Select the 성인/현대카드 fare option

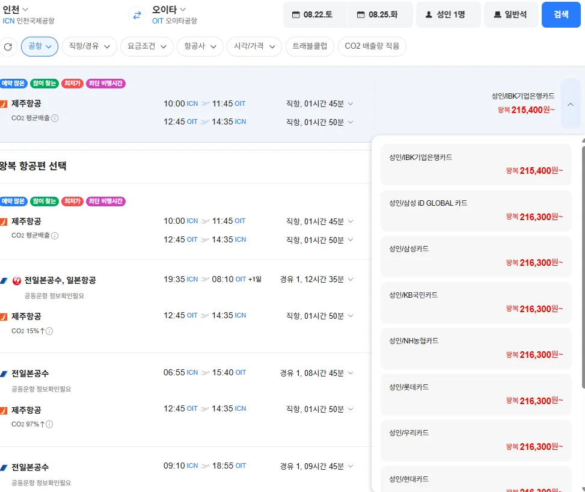click(x=476, y=479)
